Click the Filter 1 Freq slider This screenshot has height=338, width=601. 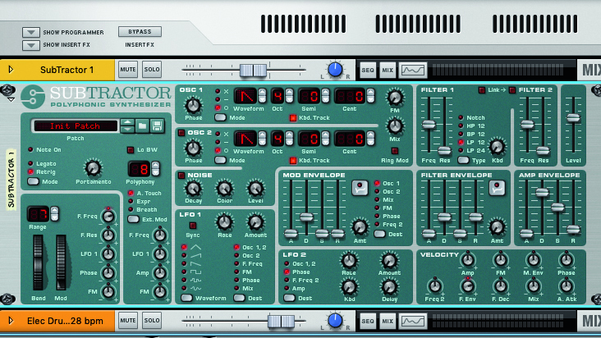coord(429,125)
